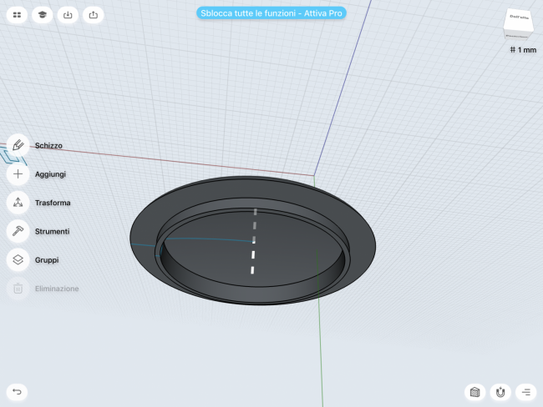
Task: Open the Aggiungi plus tool
Action: 18,174
